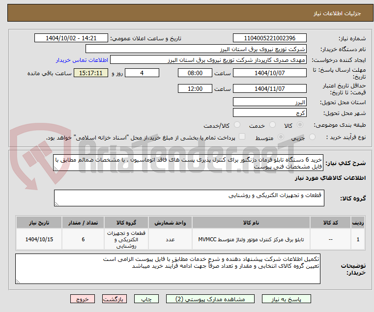Image resolution: width=374 pixels, height=312 pixels.
Task: Open مشاهده مدارک پیوستی (2) button
Action: pyautogui.click(x=210, y=299)
